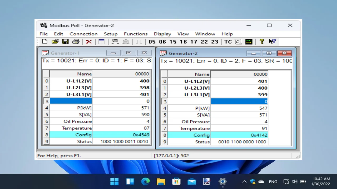Image resolution: width=337 pixels, height=189 pixels.
Task: Click the red X delete toolbar icon
Action: 89,41
